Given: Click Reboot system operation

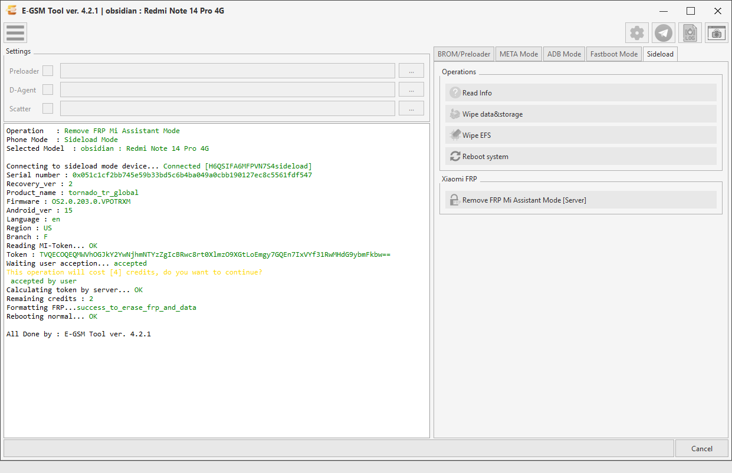Looking at the screenshot, I should click(x=581, y=156).
